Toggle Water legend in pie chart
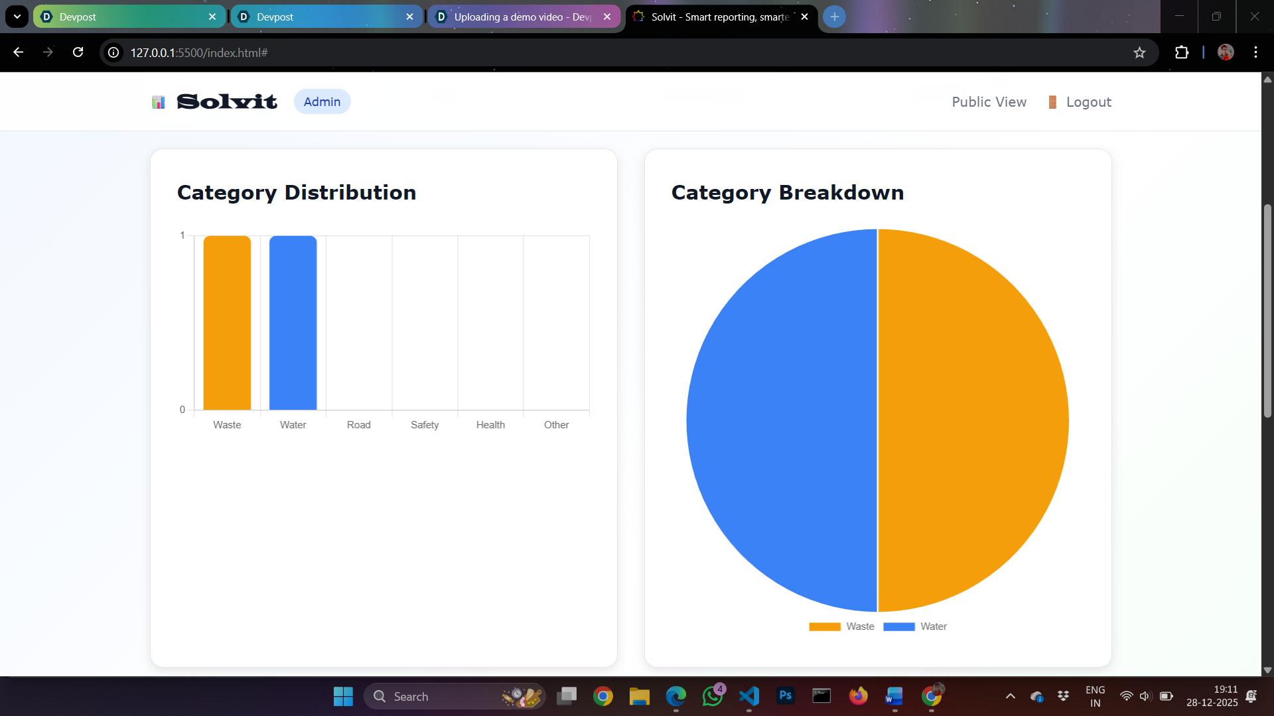Screen dimensions: 1274x716 [915, 626]
